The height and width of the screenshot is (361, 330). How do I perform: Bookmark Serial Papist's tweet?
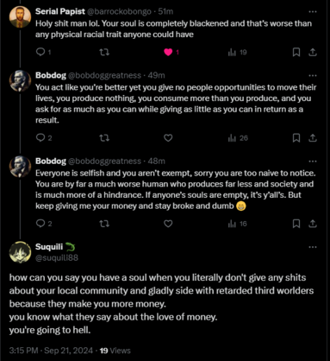[296, 52]
